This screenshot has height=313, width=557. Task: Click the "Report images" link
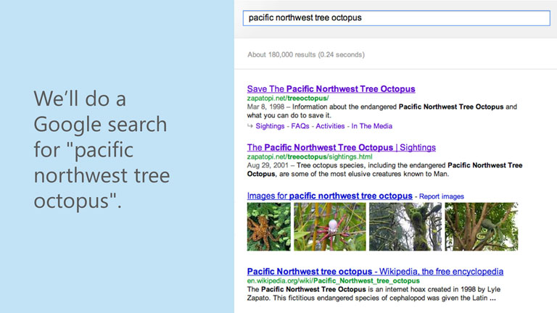pyautogui.click(x=441, y=196)
